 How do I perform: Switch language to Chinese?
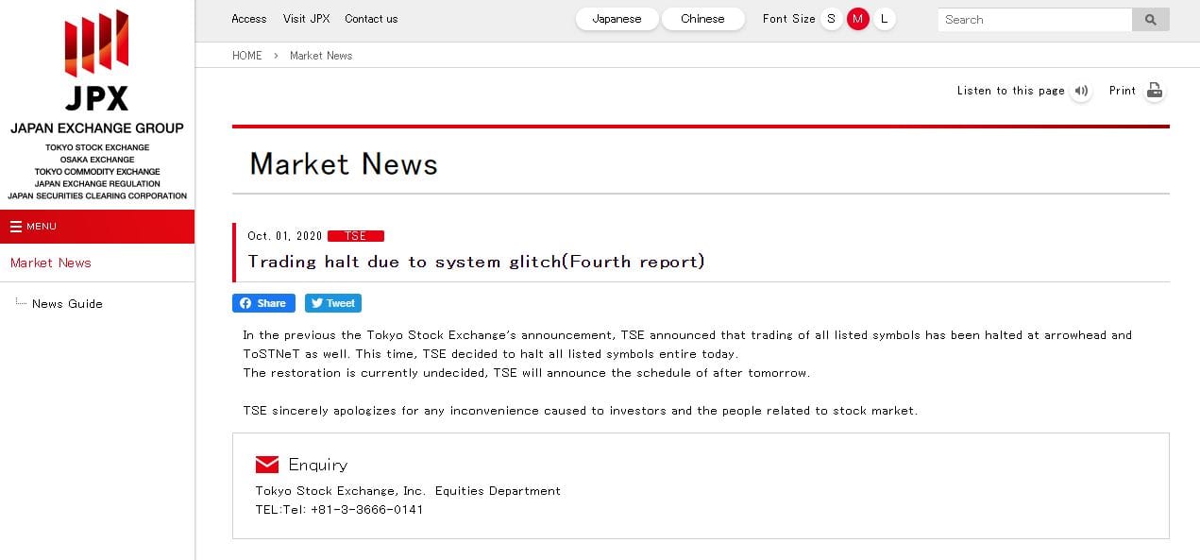click(702, 19)
